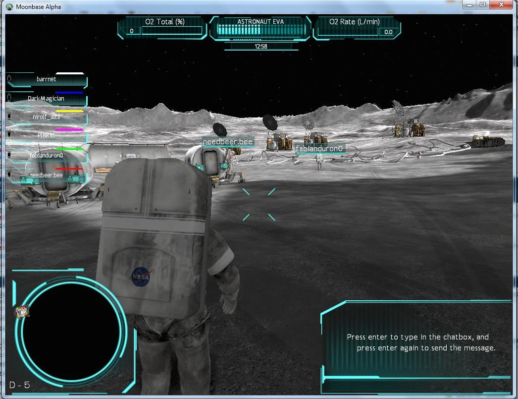Click the blue color bar above DarkMagician
518x399 pixels.
tap(69, 93)
